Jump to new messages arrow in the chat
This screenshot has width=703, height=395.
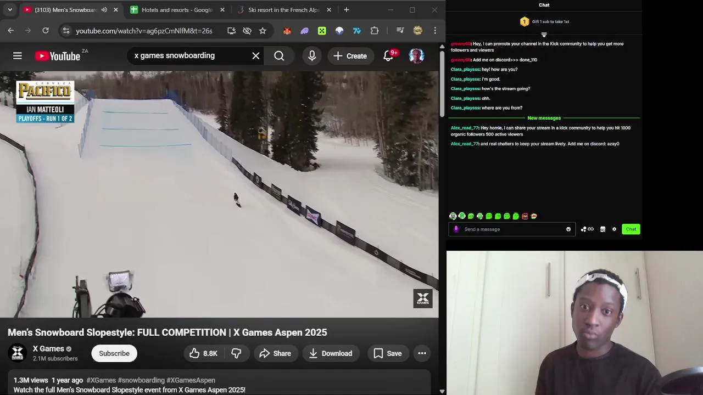pos(544,35)
